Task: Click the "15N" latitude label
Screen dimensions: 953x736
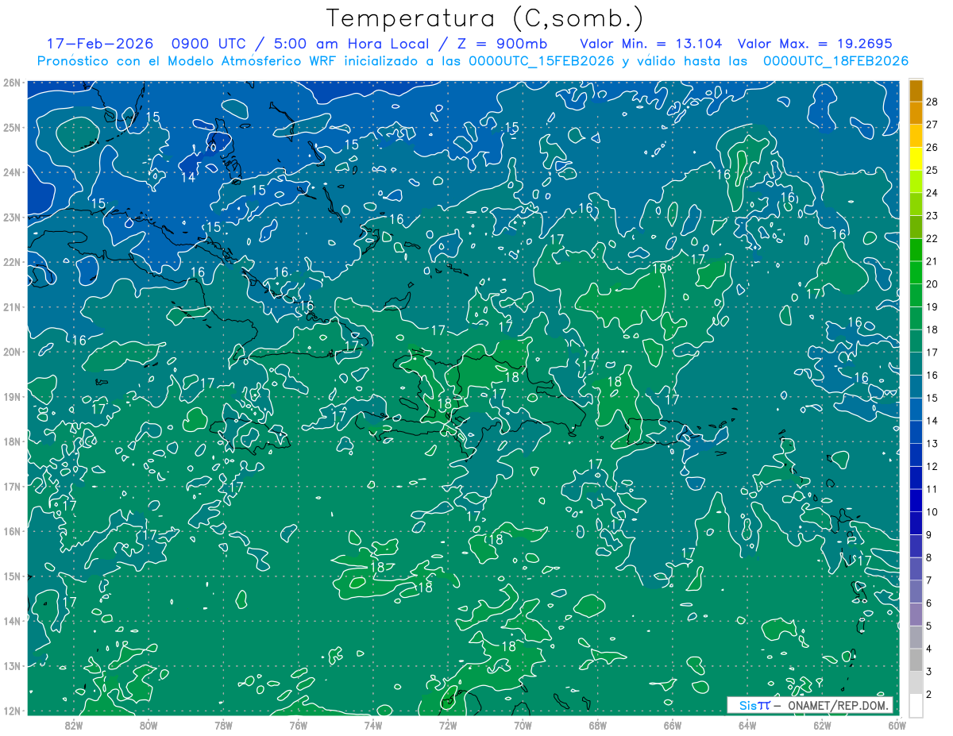Action: (11, 576)
